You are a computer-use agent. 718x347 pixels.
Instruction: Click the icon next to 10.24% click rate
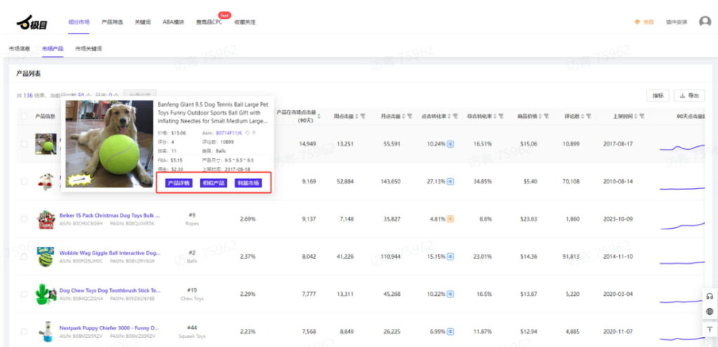click(450, 144)
